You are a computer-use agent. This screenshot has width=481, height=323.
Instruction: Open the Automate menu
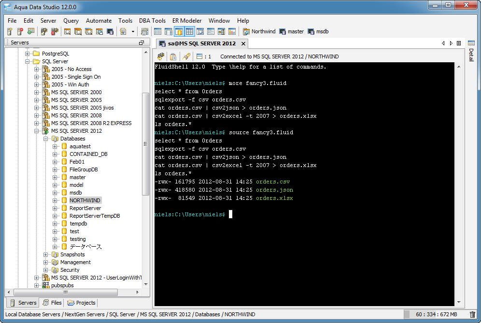pyautogui.click(x=99, y=21)
